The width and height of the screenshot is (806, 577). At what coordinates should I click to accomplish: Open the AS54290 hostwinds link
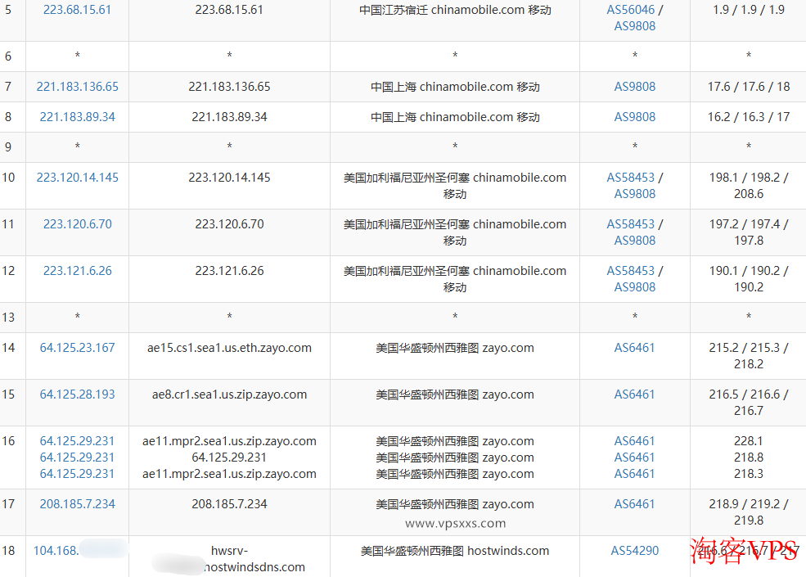(x=635, y=551)
